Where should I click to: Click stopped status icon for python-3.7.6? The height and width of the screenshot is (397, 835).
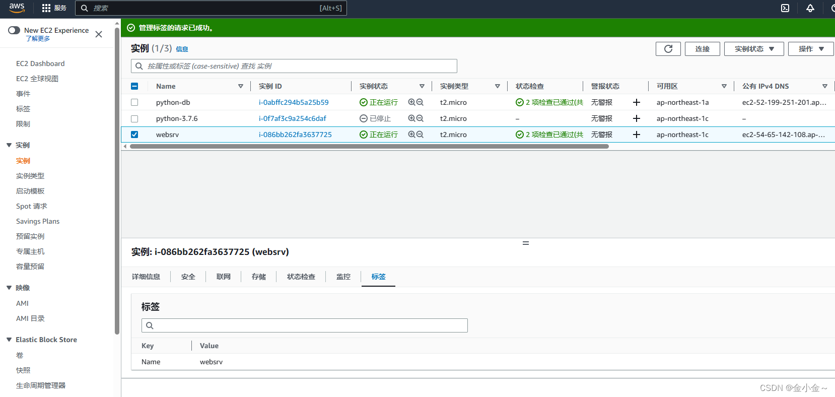pos(363,118)
